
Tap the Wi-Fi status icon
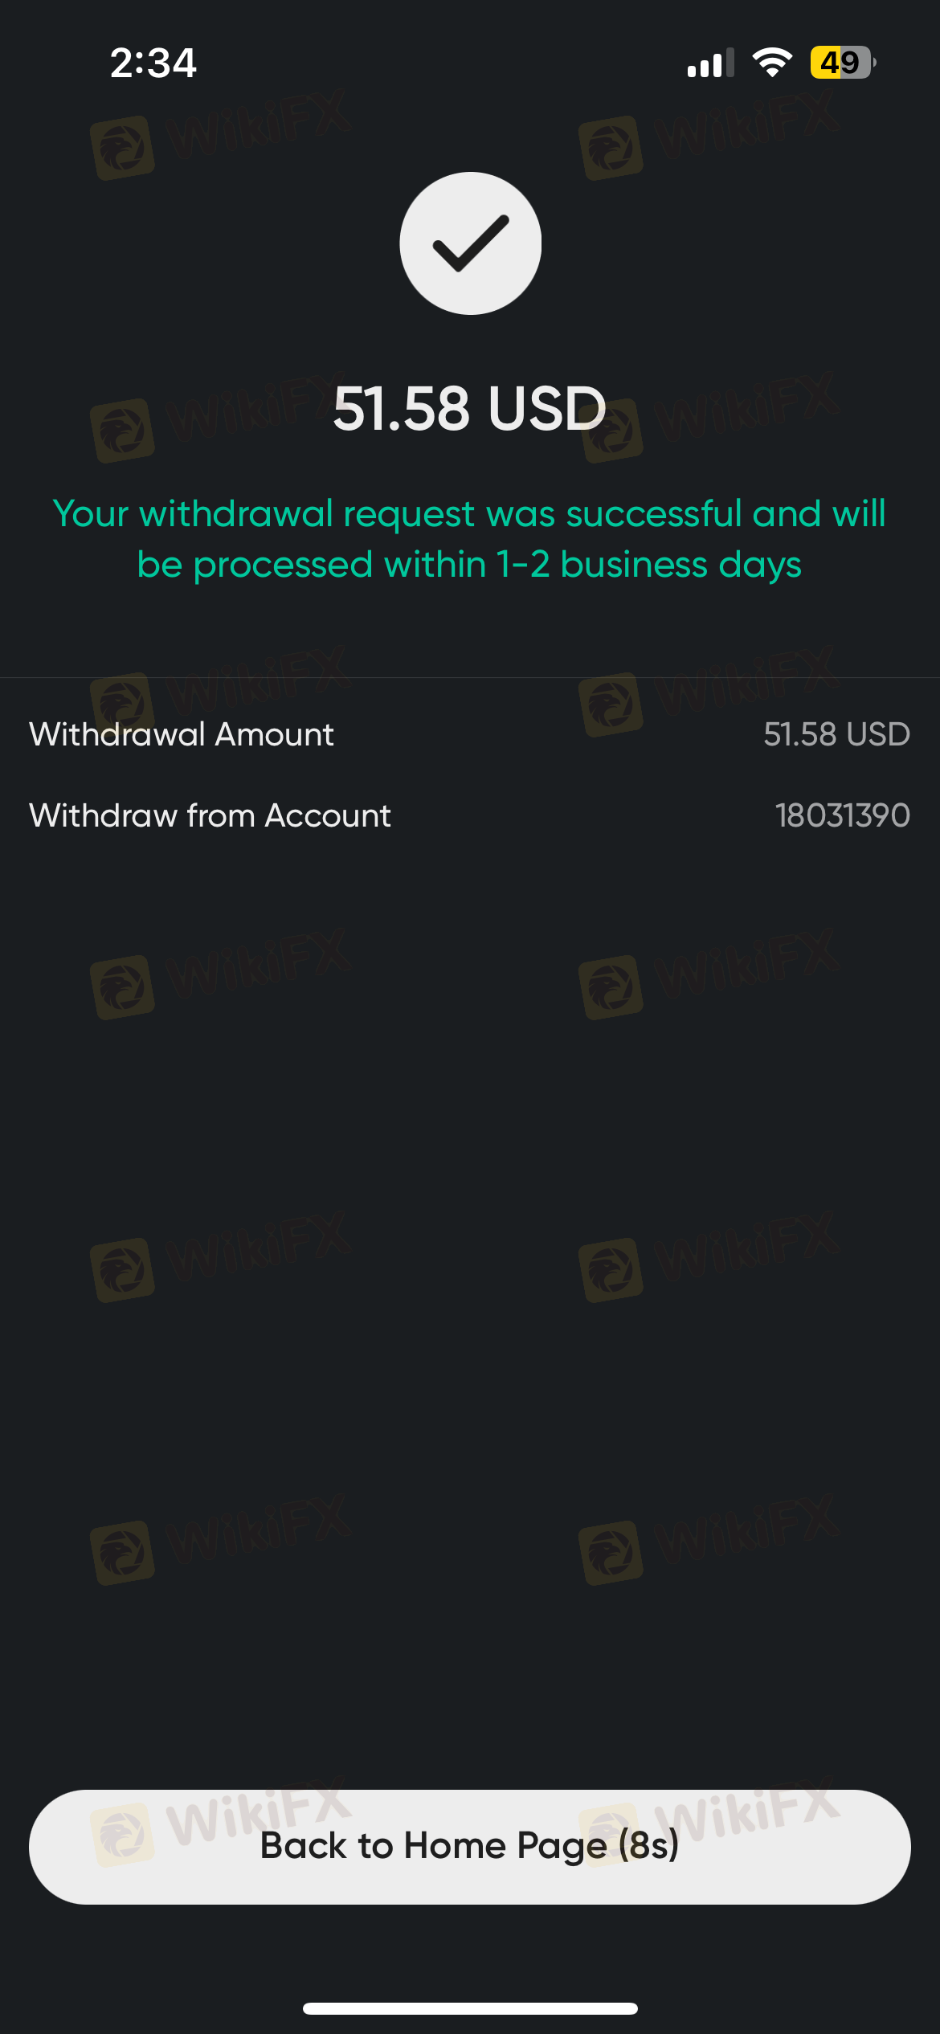tap(772, 63)
